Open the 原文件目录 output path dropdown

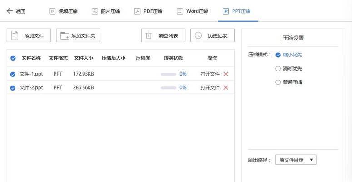point(296,160)
